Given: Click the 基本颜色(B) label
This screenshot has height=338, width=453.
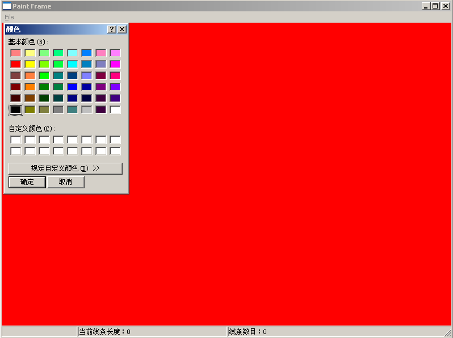Looking at the screenshot, I should (x=28, y=42).
